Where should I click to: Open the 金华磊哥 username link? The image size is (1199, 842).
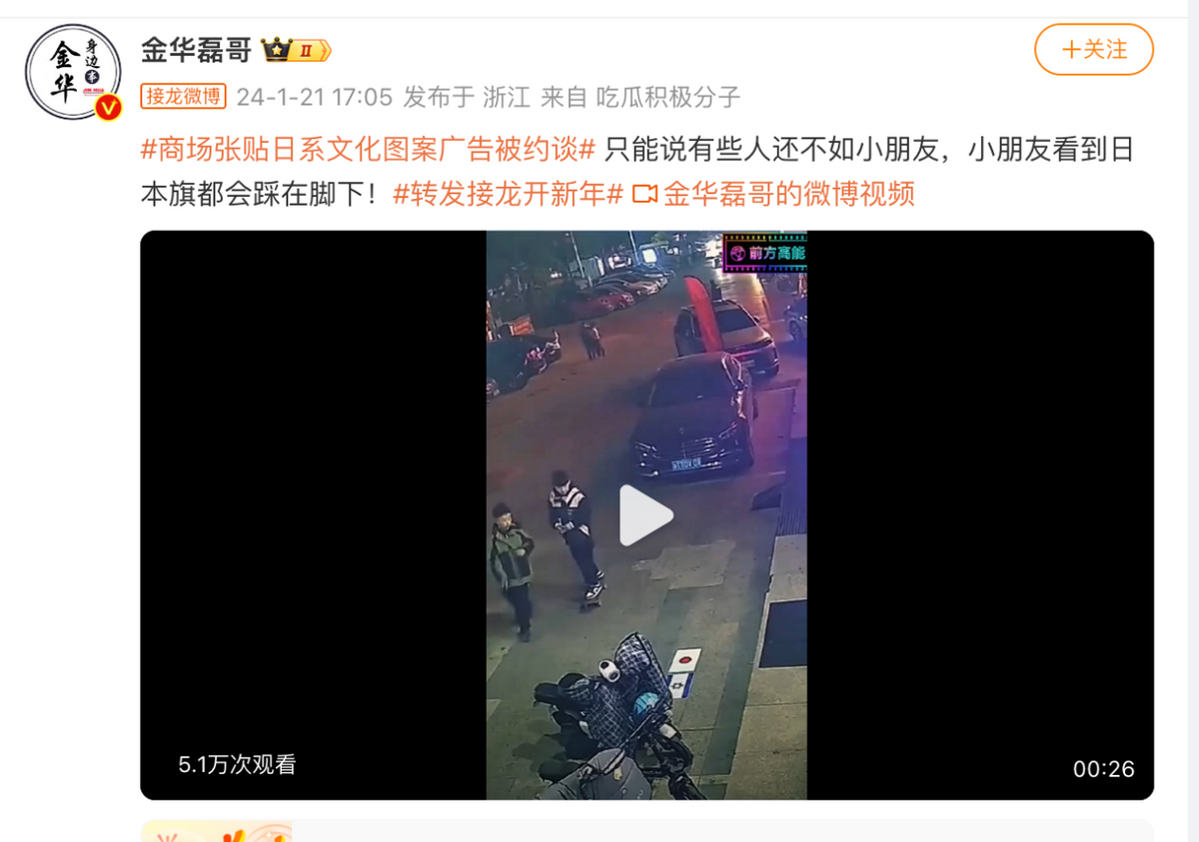click(196, 50)
